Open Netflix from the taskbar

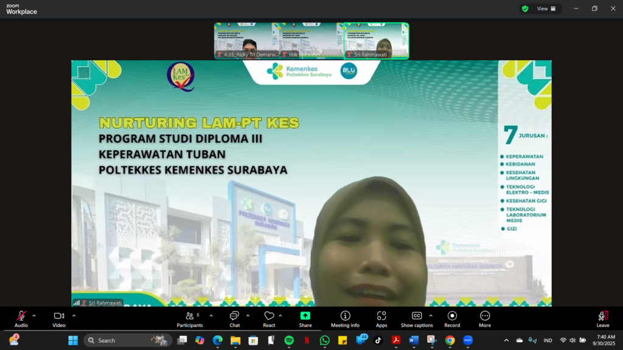tap(307, 340)
